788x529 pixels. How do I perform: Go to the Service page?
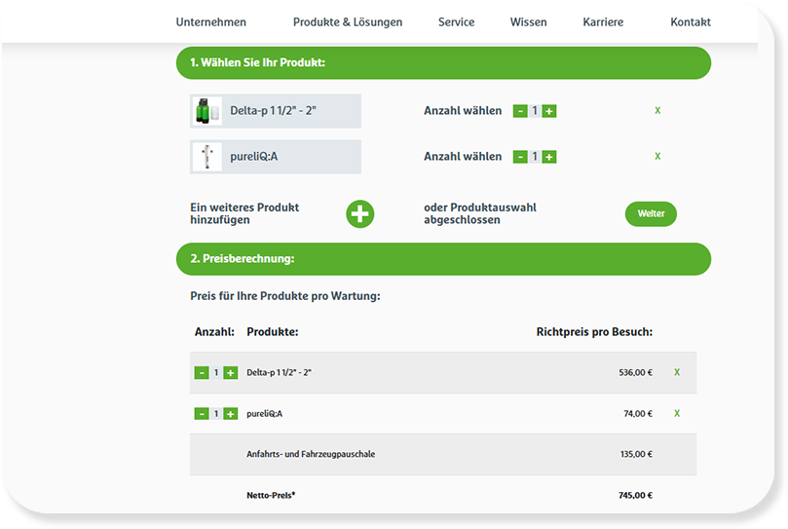(x=456, y=22)
